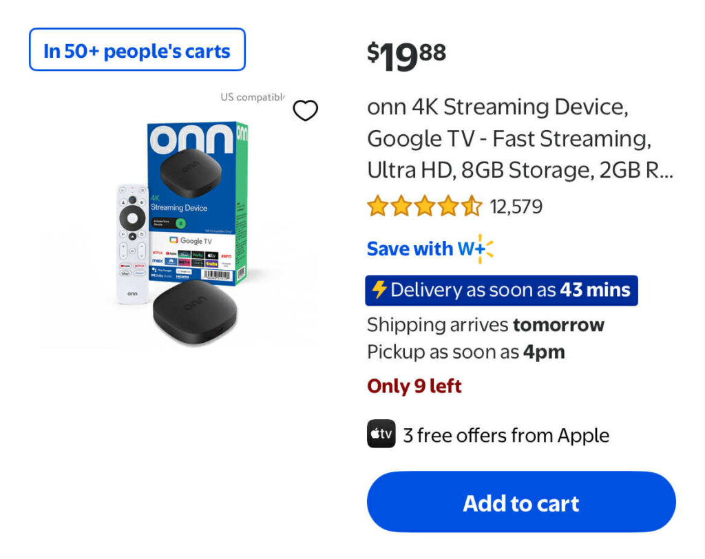Screen dimensions: 705x559
Task: Click the $19.88 price
Action: (406, 55)
